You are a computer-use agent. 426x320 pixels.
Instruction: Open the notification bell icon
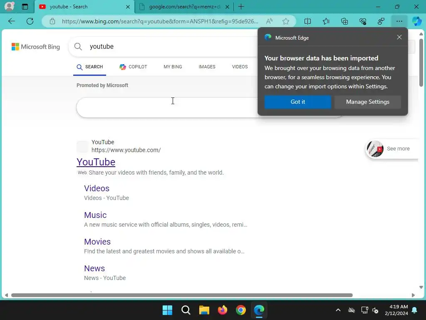click(415, 310)
